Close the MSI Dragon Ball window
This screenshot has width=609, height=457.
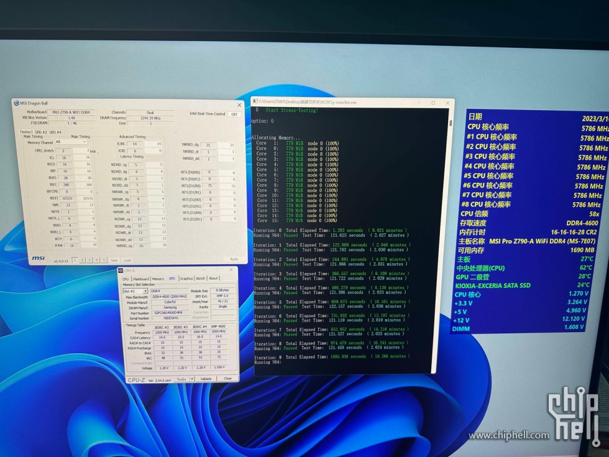[x=239, y=105]
